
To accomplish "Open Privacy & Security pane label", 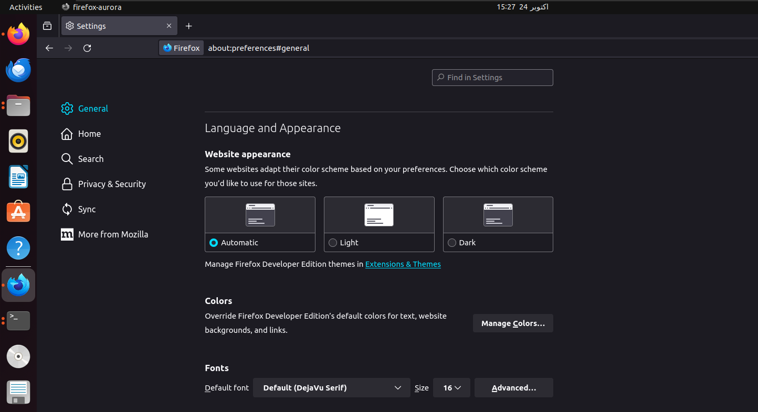I will (112, 184).
